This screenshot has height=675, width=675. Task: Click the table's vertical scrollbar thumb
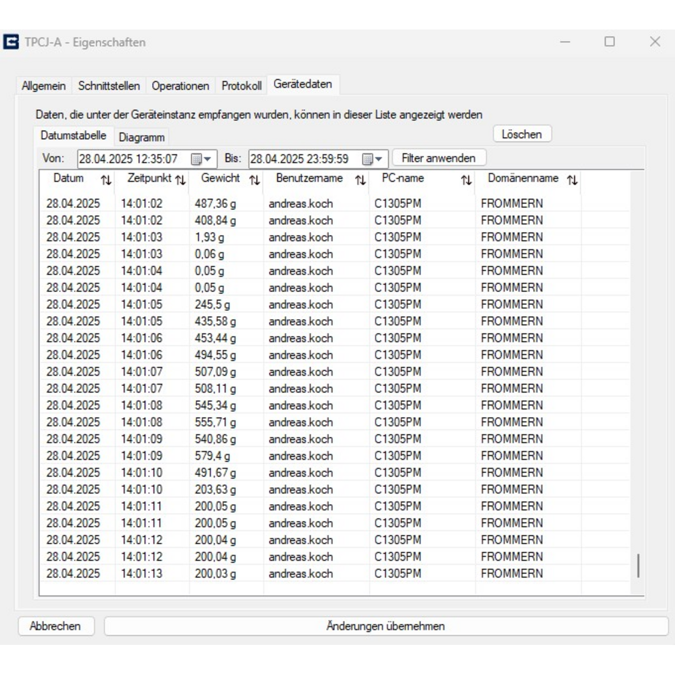click(638, 566)
